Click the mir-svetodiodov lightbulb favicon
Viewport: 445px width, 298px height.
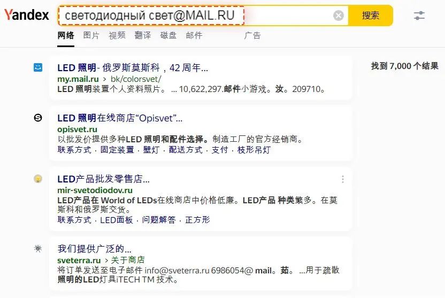coord(38,179)
